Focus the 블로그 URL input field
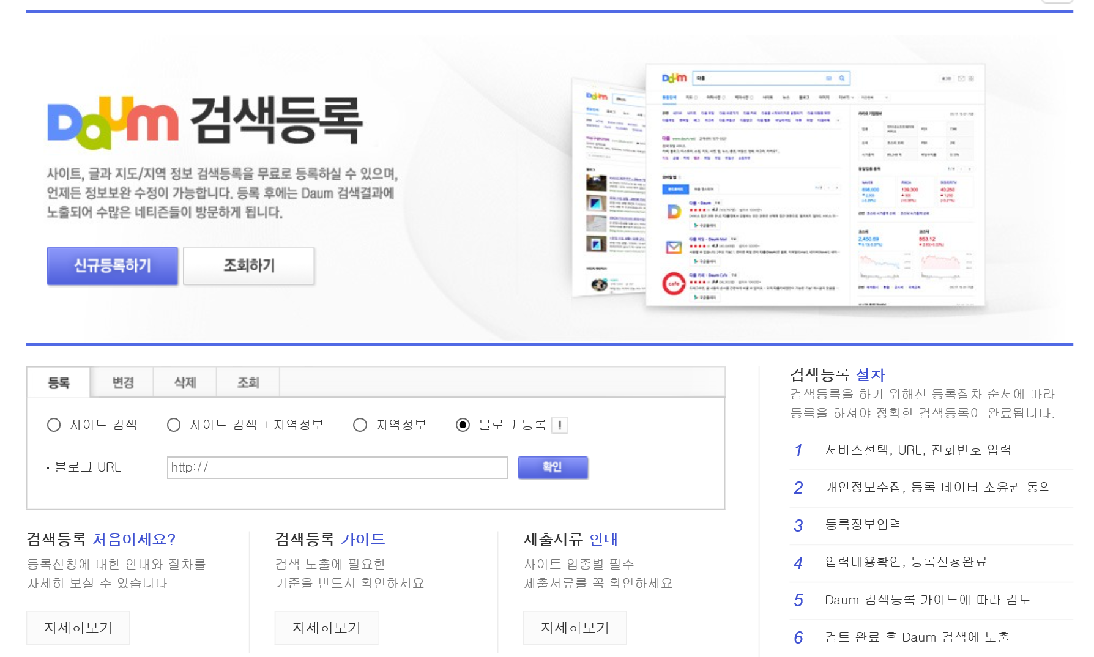The width and height of the screenshot is (1094, 657). pos(338,467)
